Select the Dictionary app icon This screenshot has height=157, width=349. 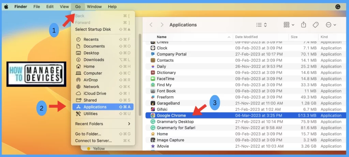(153, 73)
